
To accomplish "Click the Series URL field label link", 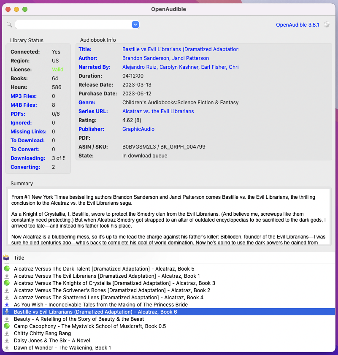I will pos(93,111).
